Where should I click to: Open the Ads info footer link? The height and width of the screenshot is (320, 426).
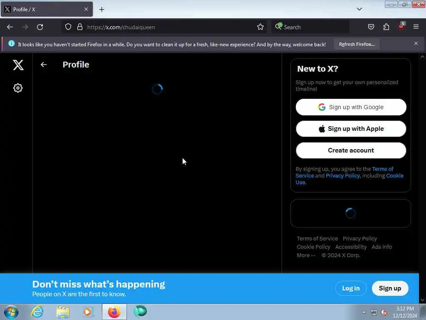pyautogui.click(x=381, y=247)
